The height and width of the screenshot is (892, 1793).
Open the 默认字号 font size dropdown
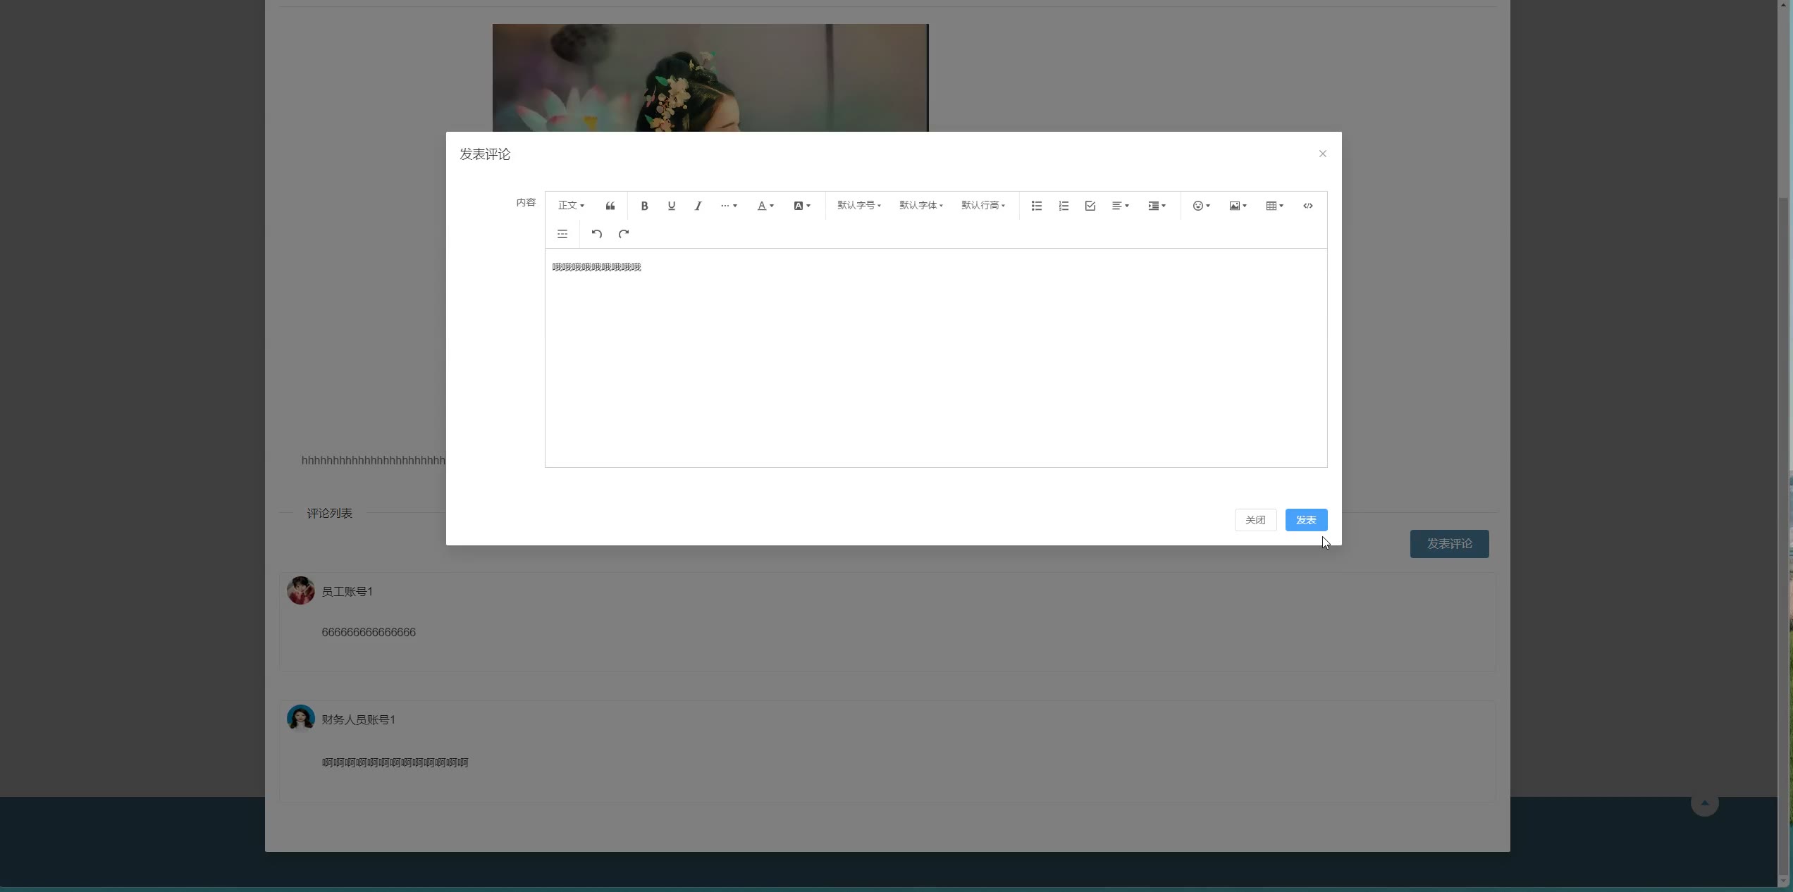coord(858,206)
